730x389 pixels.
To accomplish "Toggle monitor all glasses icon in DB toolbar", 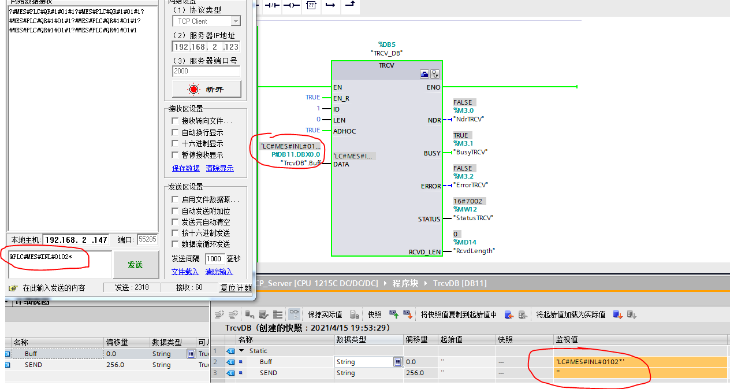I will 295,314.
